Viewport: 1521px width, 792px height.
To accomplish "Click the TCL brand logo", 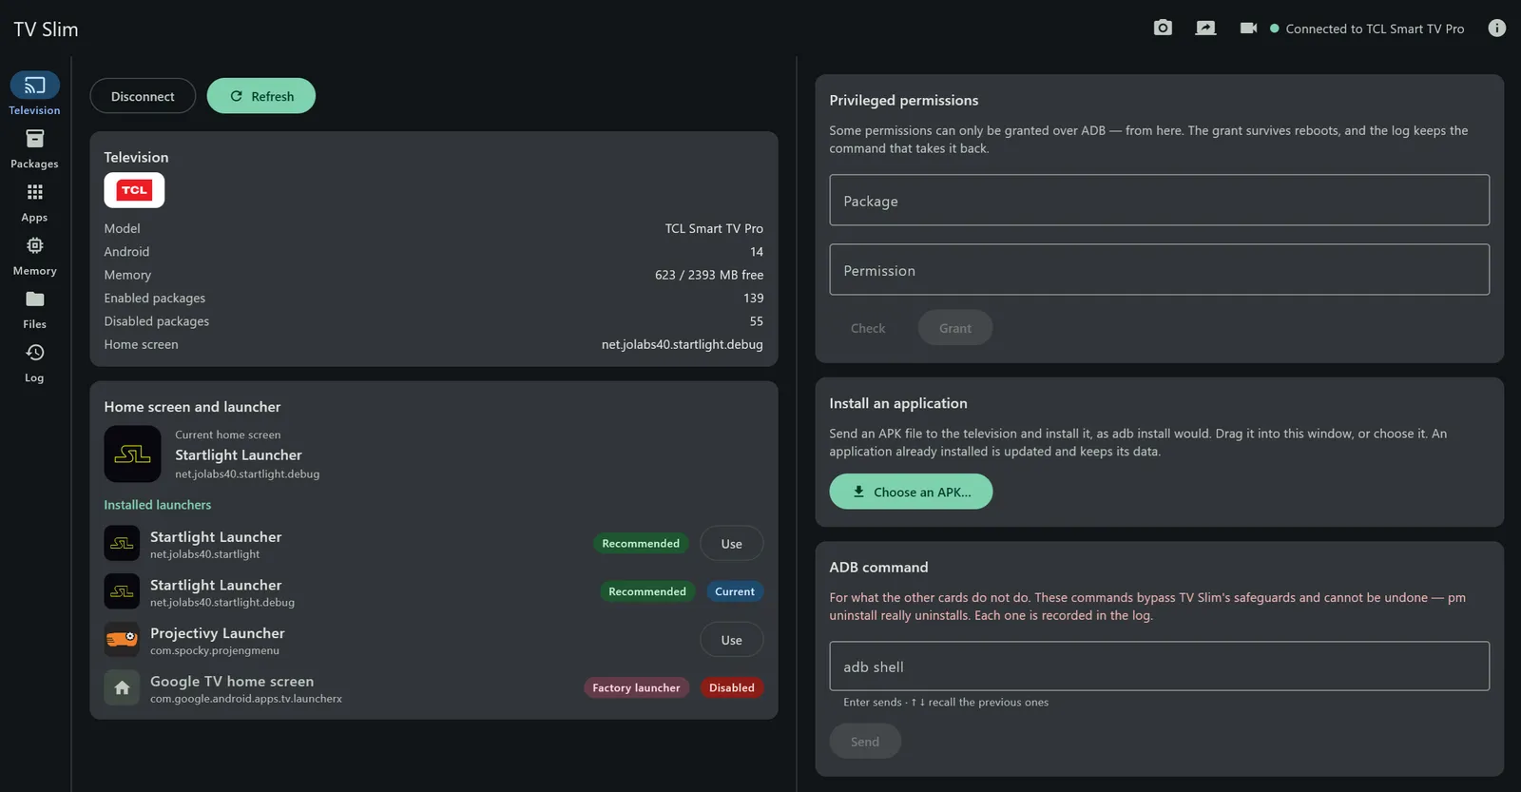I will pyautogui.click(x=134, y=190).
